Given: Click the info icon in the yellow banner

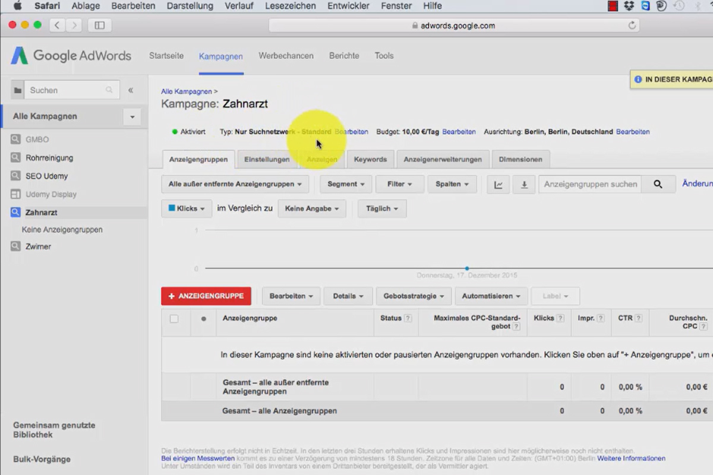Looking at the screenshot, I should (638, 79).
